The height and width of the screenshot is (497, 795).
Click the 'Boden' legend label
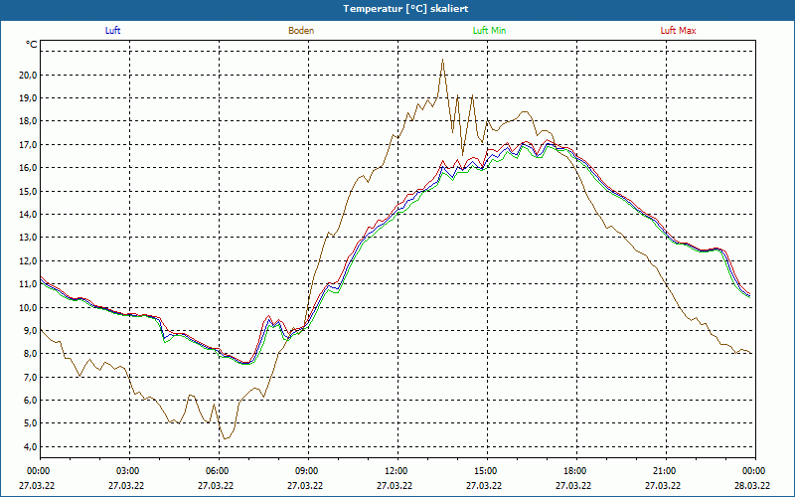coord(301,31)
